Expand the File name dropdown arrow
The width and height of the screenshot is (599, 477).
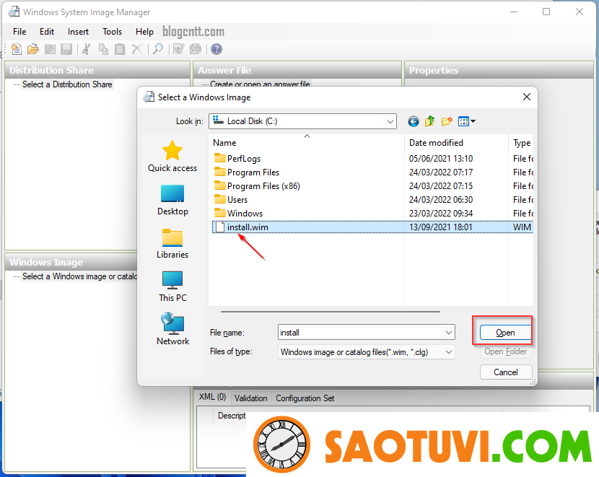tap(449, 333)
